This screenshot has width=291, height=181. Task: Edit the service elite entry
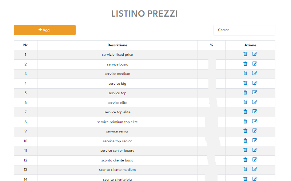(254, 102)
